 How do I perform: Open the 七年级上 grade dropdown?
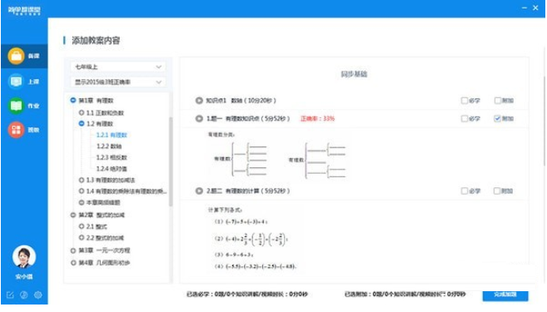click(118, 67)
